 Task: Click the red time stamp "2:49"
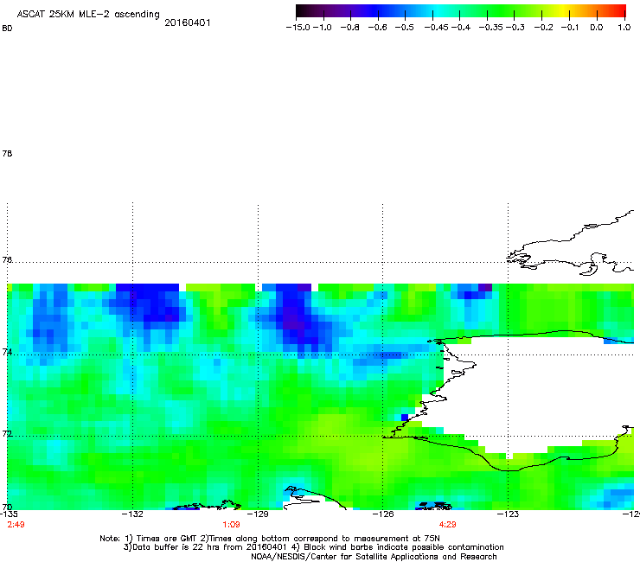click(x=16, y=525)
